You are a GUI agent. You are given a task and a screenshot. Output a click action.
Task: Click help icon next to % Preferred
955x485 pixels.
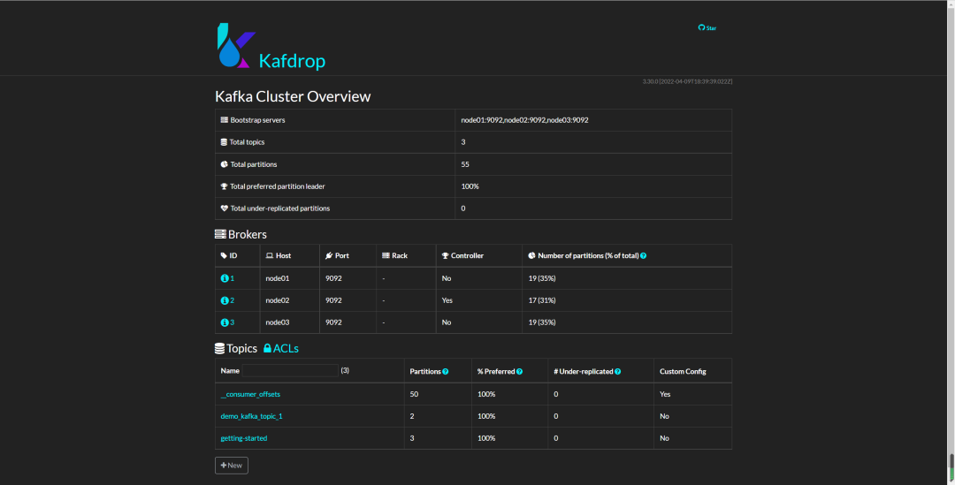coord(520,371)
